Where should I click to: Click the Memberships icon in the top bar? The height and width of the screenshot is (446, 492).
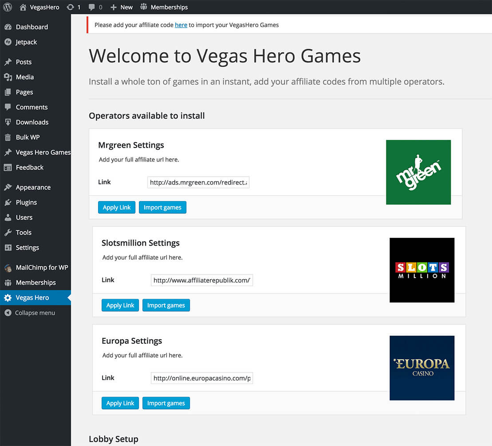click(x=143, y=7)
